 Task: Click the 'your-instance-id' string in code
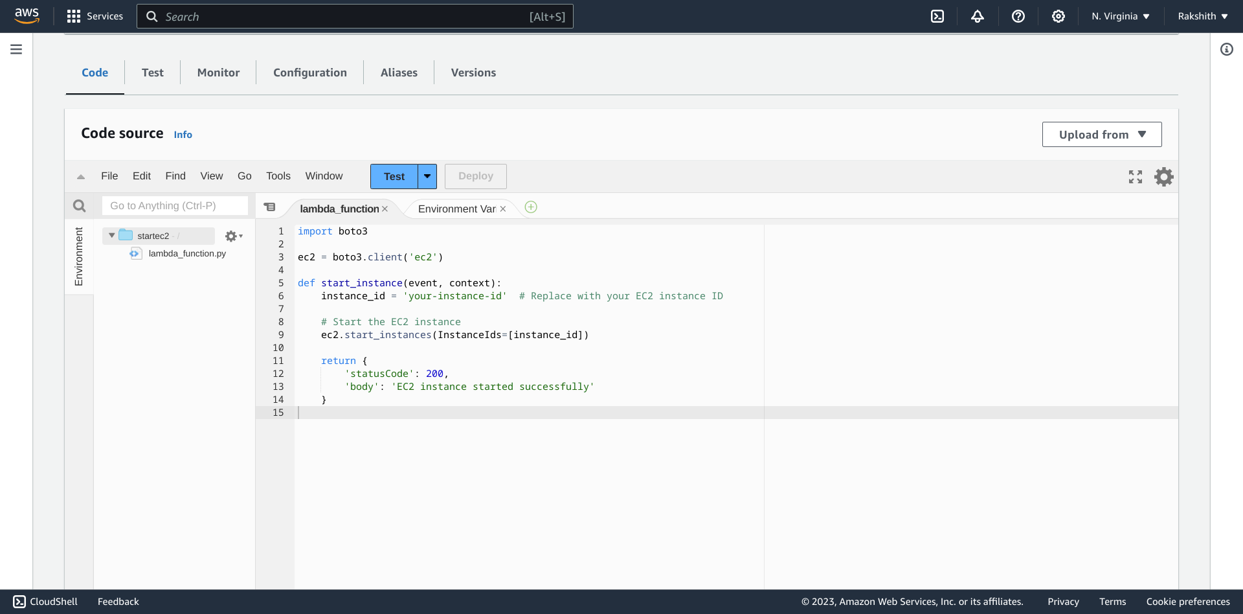[x=455, y=296]
